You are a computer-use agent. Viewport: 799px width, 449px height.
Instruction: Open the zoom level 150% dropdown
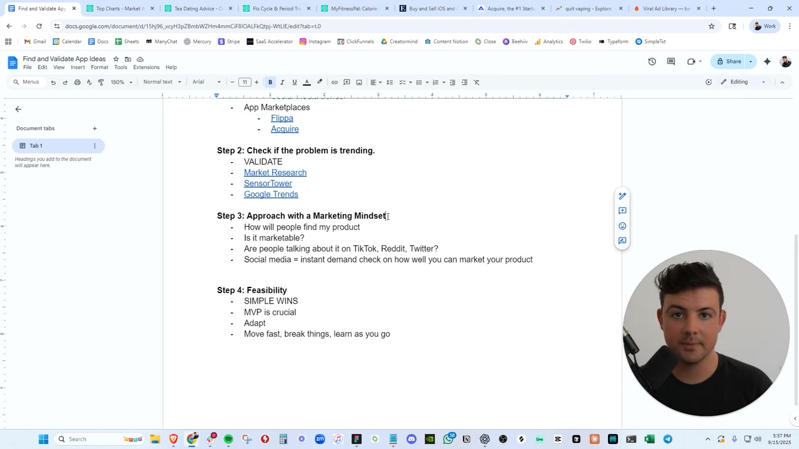(122, 82)
